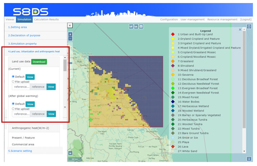Click the double-arrow expand icon at map bottom-left

tap(70, 153)
